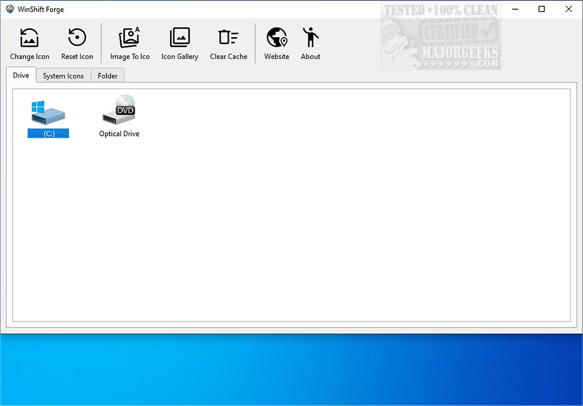The width and height of the screenshot is (583, 406).
Task: Switch to the System Icons tab
Action: click(63, 75)
